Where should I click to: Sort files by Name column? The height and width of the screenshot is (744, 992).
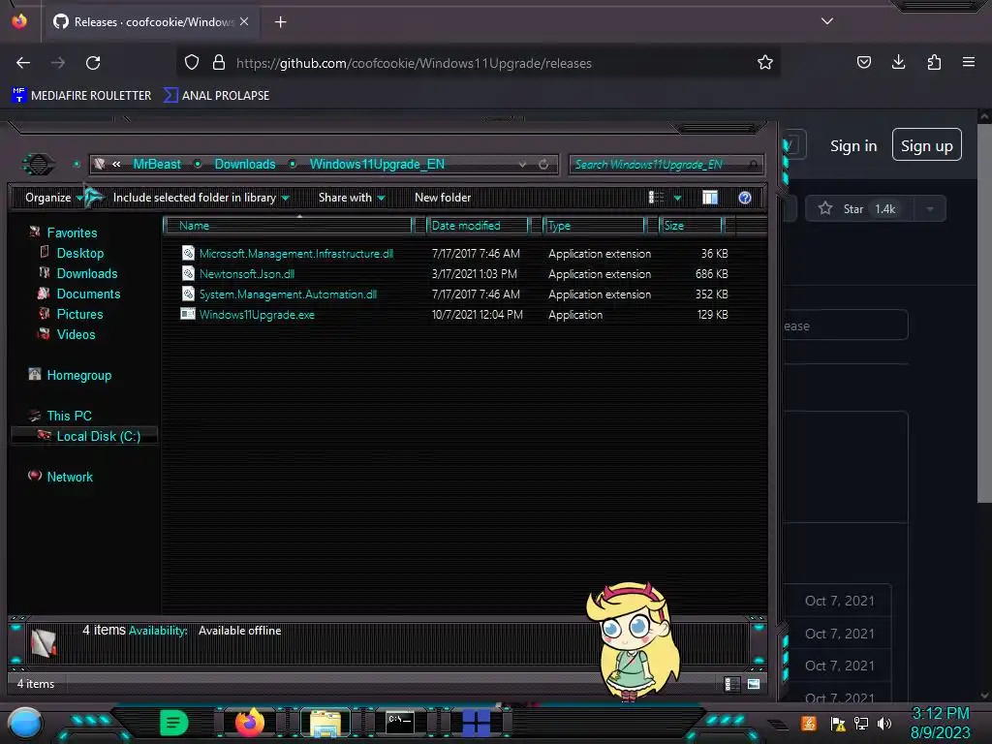point(288,225)
